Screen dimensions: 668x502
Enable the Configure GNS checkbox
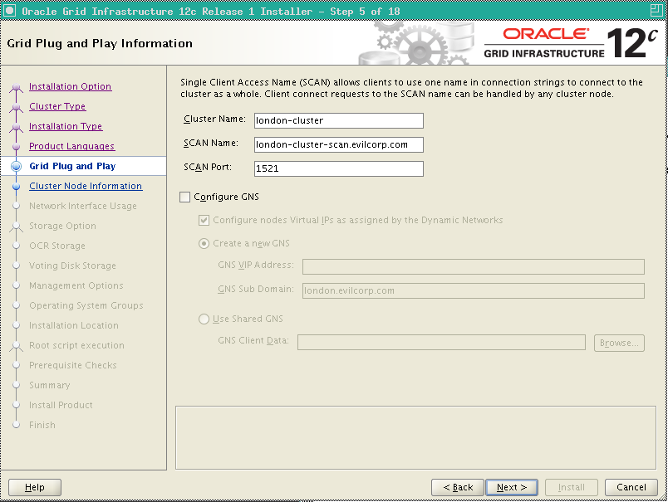point(185,197)
